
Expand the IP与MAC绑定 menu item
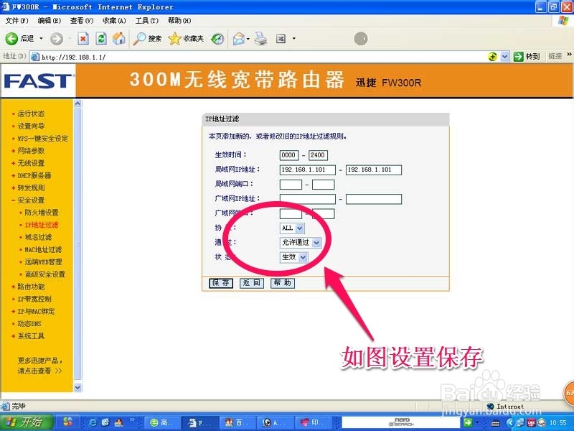click(x=36, y=312)
